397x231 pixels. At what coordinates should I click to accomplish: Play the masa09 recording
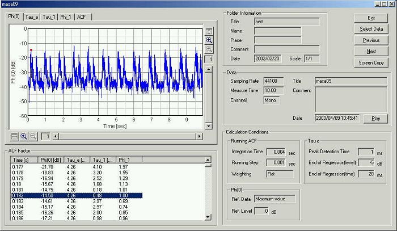tap(375, 119)
